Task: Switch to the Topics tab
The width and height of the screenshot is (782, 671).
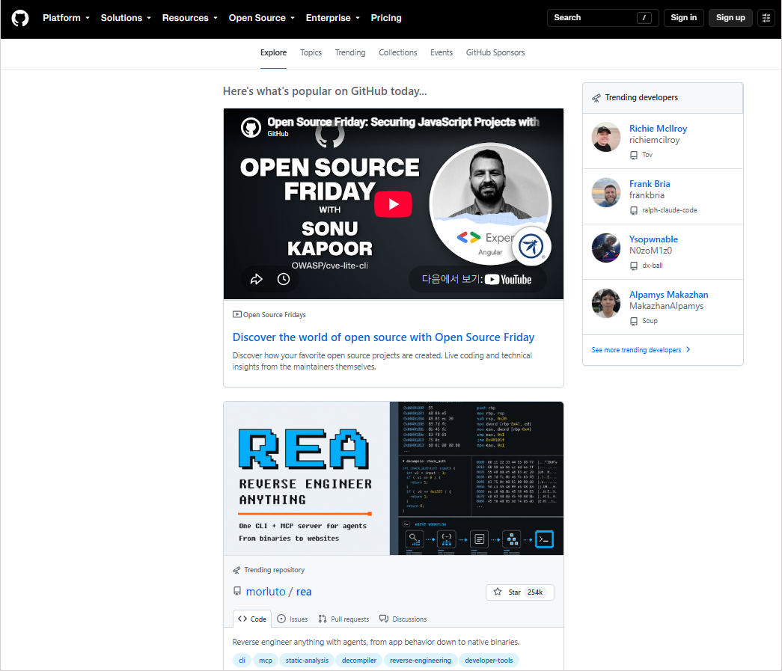Action: (311, 53)
